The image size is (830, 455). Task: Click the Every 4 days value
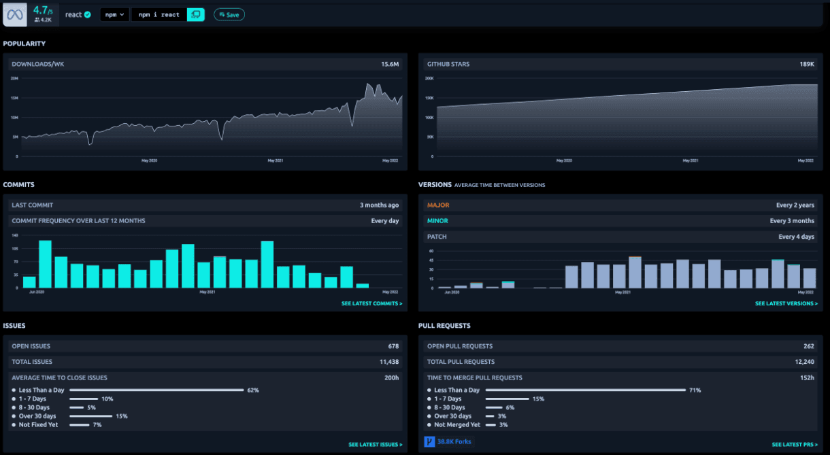797,237
